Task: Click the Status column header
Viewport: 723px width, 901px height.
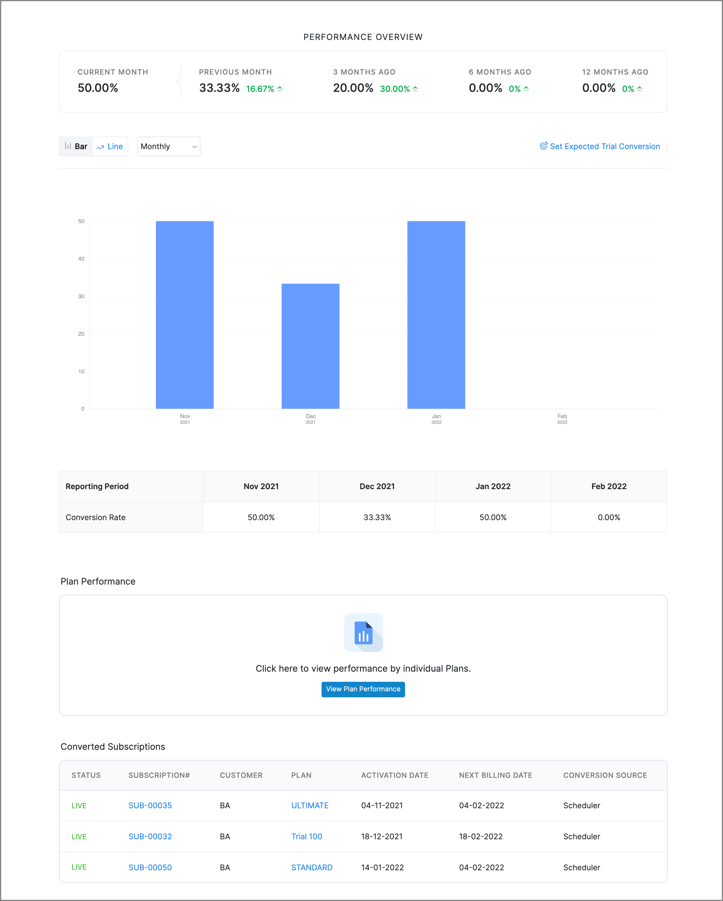Action: [x=86, y=775]
